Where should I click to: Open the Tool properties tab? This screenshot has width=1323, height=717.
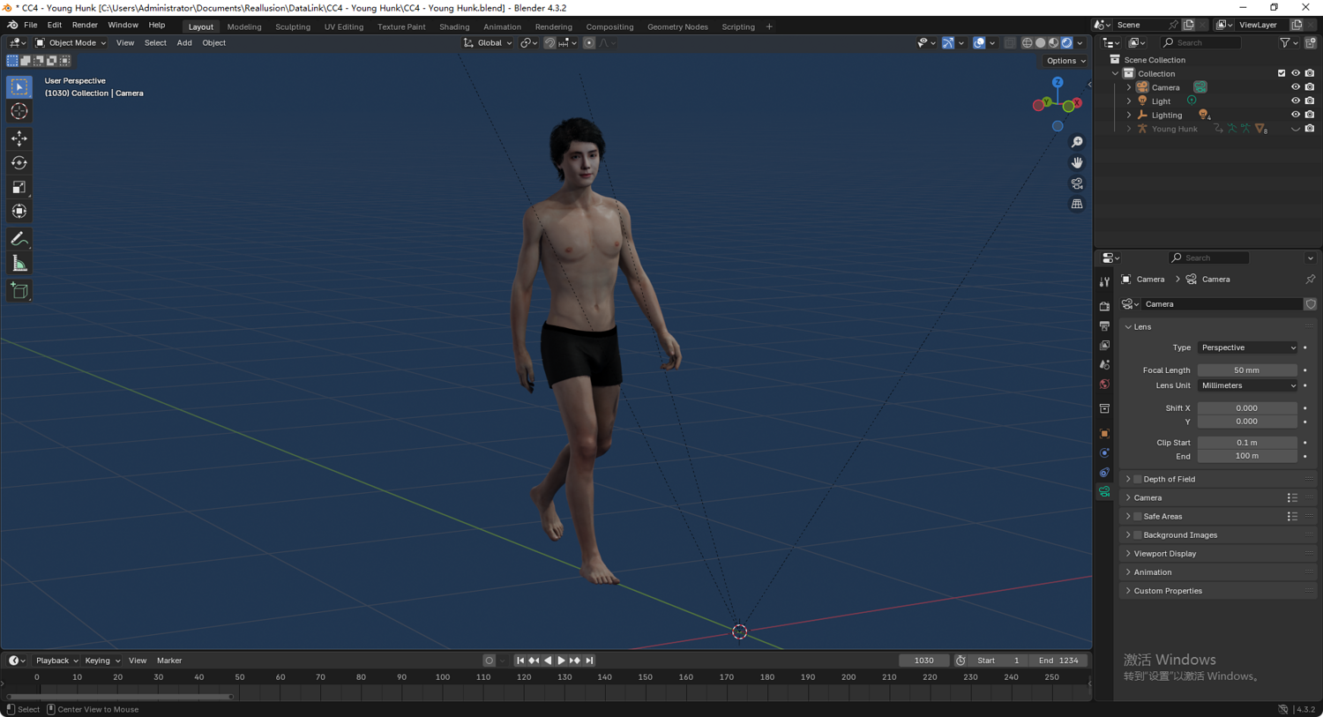click(1104, 282)
